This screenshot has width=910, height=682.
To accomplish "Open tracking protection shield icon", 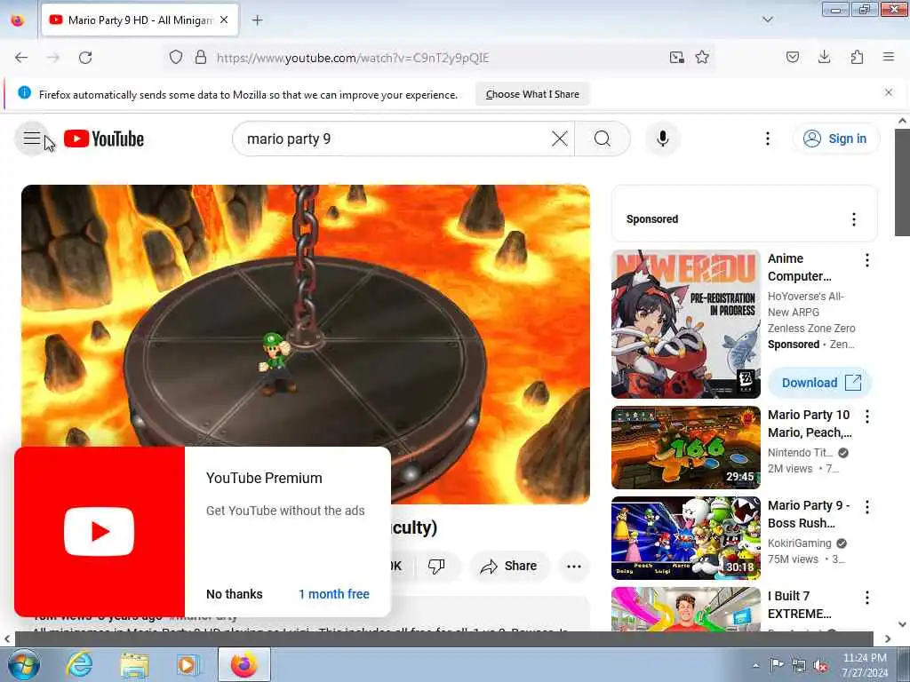I will [176, 58].
